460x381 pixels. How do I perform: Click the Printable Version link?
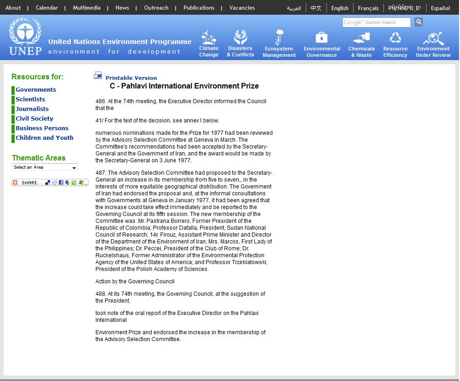click(x=131, y=78)
